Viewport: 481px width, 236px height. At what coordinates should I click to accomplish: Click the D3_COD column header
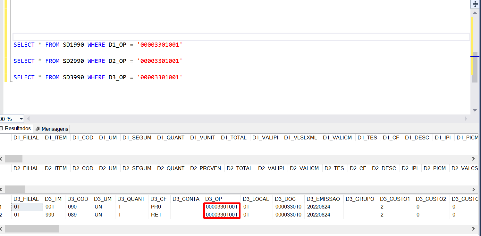click(78, 199)
